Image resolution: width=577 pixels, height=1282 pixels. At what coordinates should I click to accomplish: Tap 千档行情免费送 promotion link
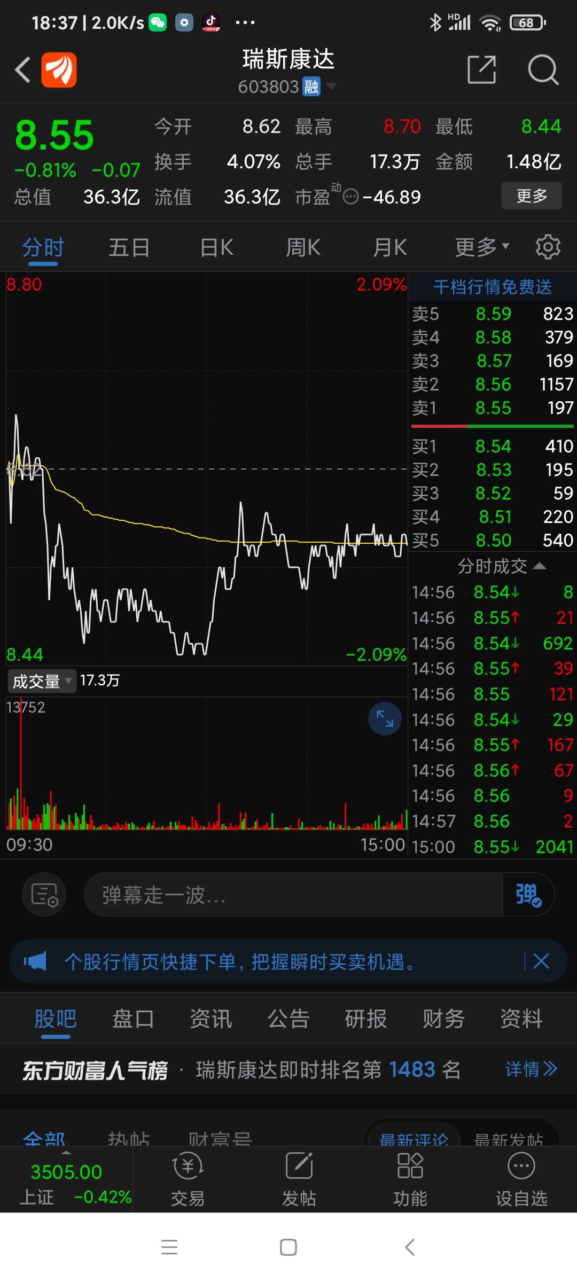tap(493, 287)
